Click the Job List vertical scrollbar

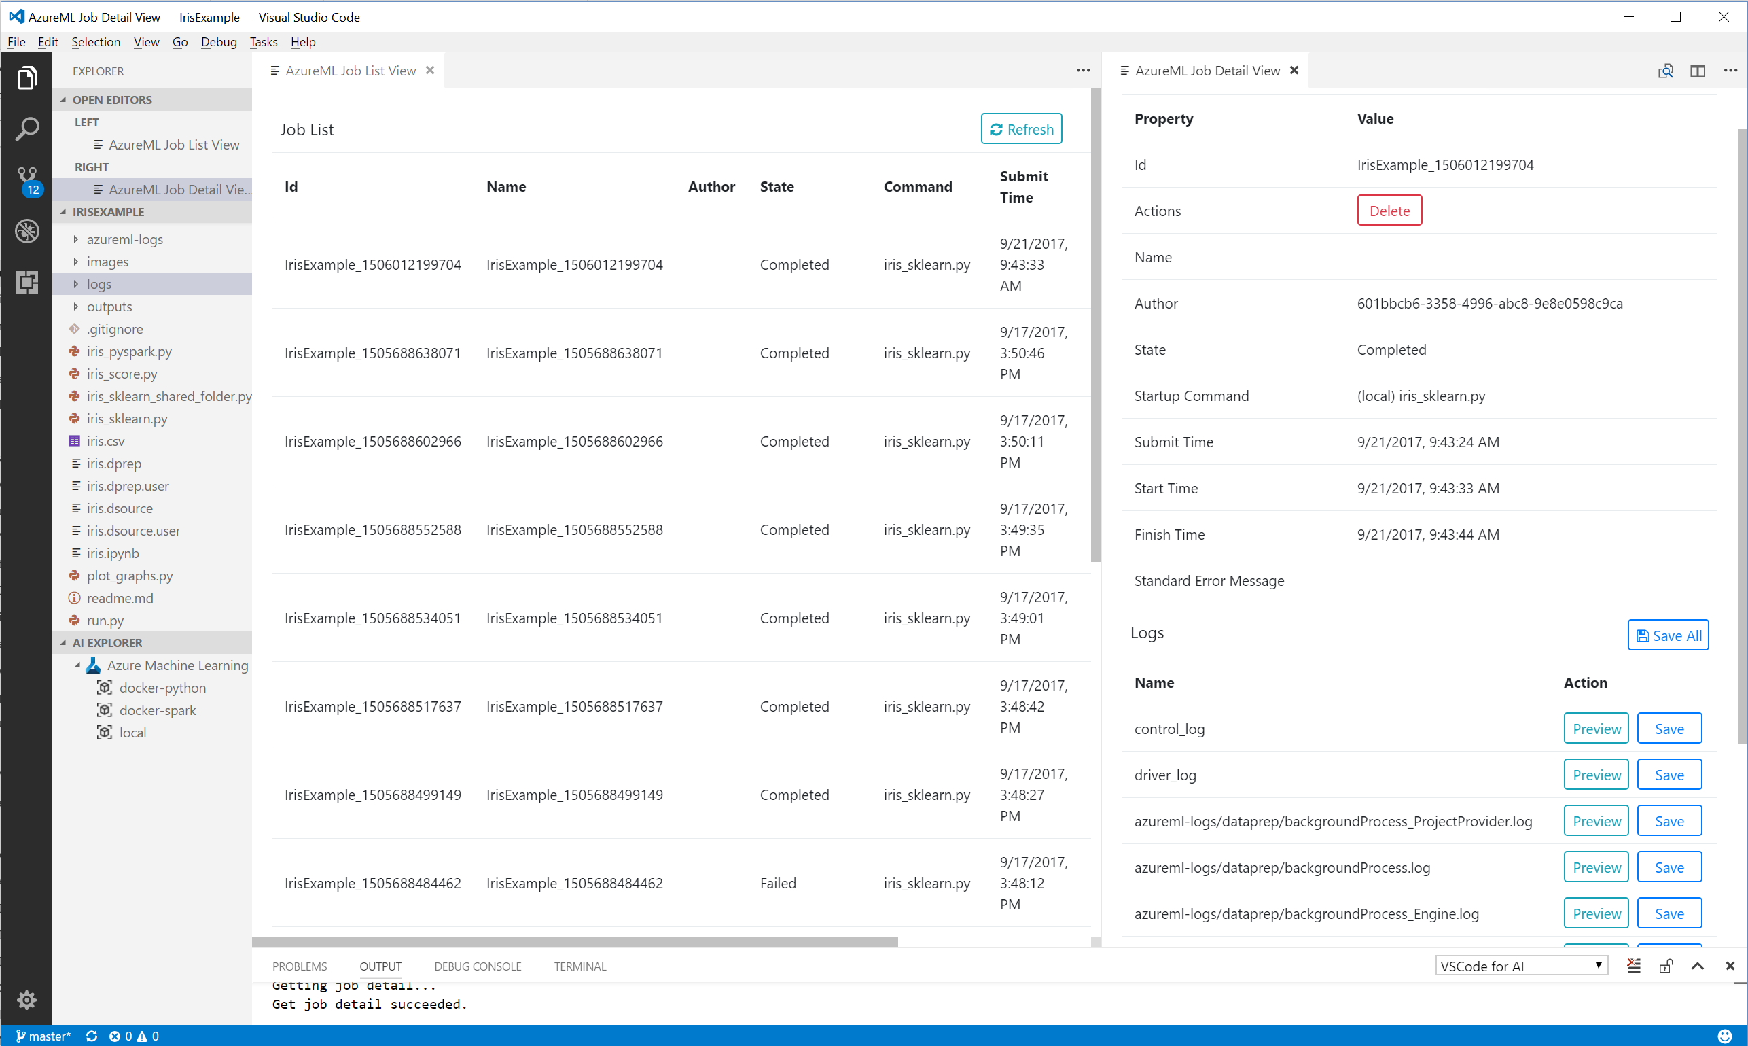[x=1096, y=326]
